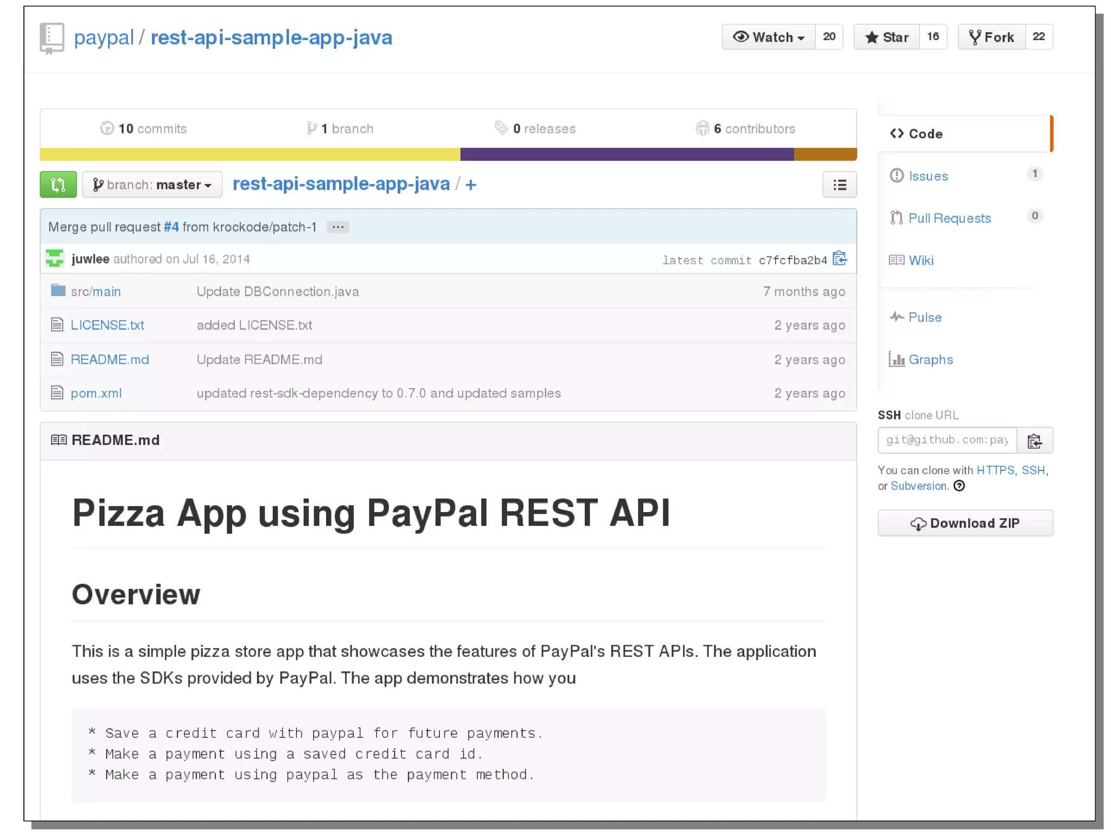
Task: Click the Download ZIP button
Action: click(x=965, y=523)
